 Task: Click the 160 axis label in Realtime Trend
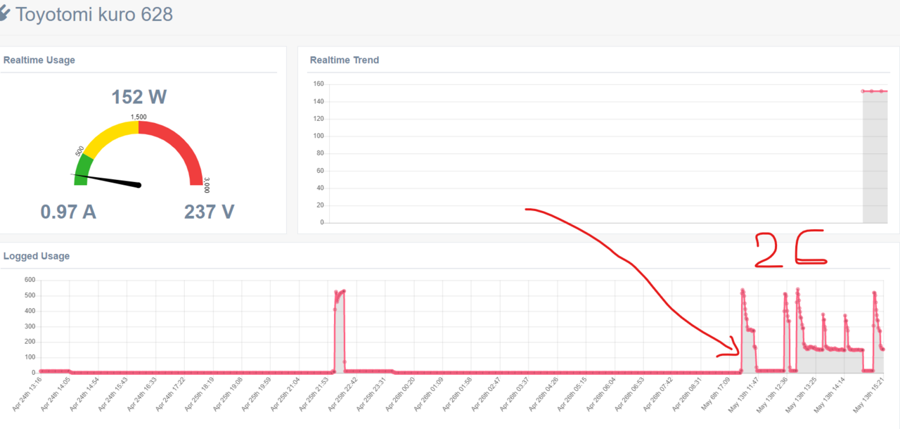318,84
